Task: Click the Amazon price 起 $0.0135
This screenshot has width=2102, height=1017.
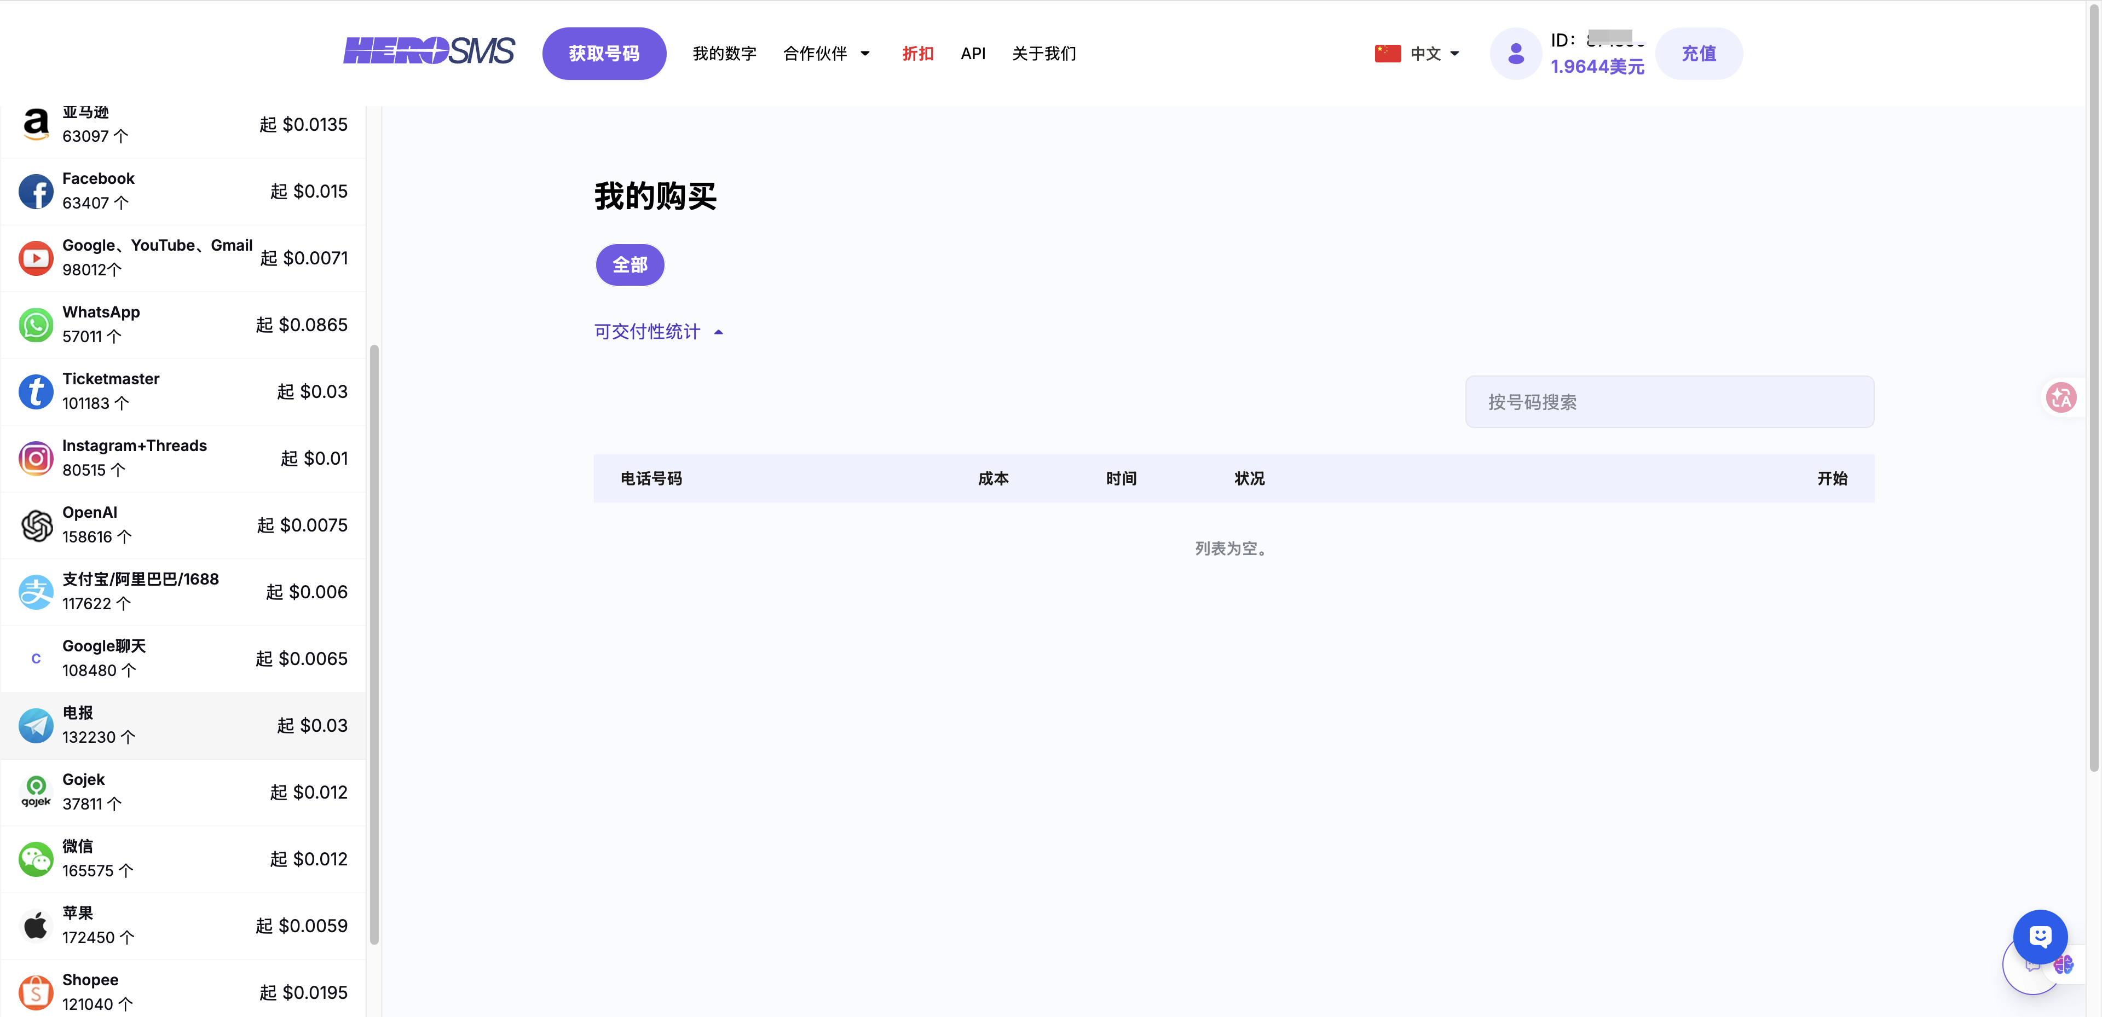Action: click(x=304, y=124)
